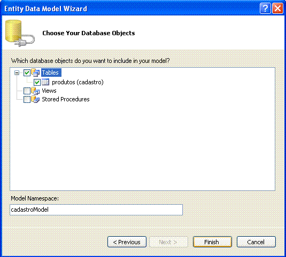This screenshot has height=257, width=286.
Task: Collapse the Tables tree node
Action: (x=17, y=73)
